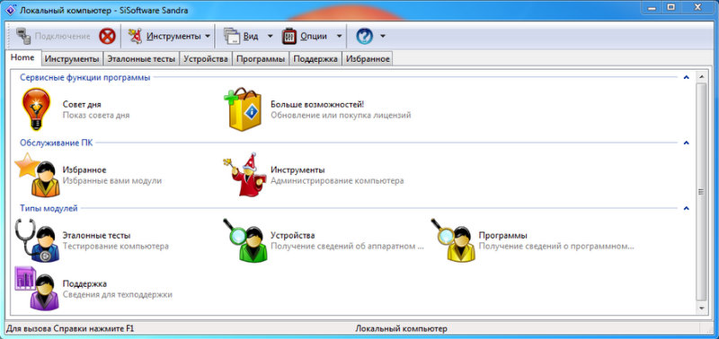Open the Вид toolbar dropdown arrow

point(270,37)
